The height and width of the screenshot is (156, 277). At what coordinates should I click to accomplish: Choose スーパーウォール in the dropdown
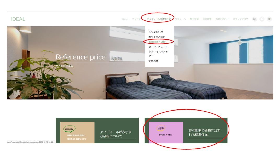coord(158,47)
